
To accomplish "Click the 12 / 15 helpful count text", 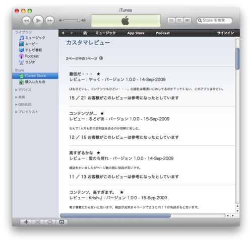I will [x=124, y=137].
